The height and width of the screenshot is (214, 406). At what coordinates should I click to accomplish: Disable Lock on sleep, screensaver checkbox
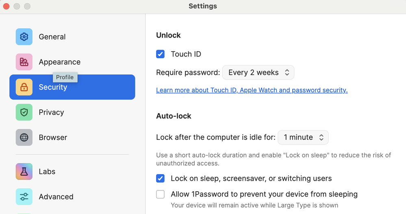[161, 178]
